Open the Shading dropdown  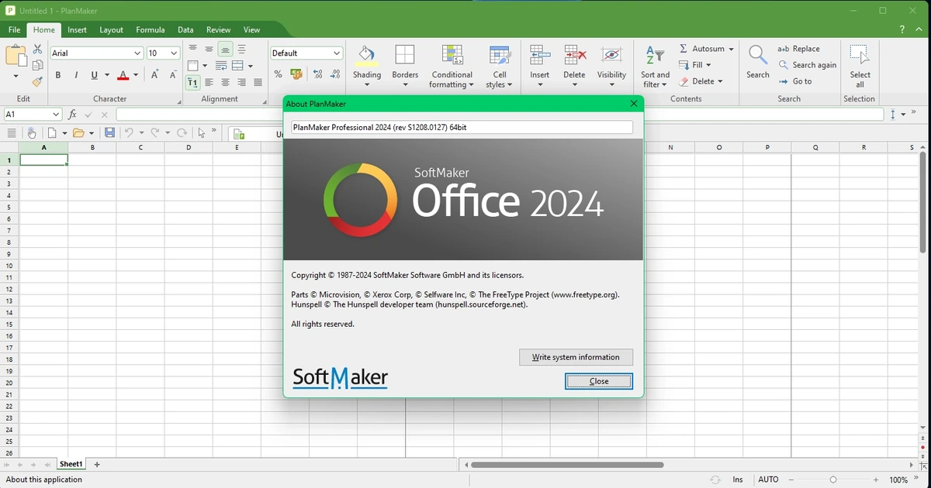[367, 84]
